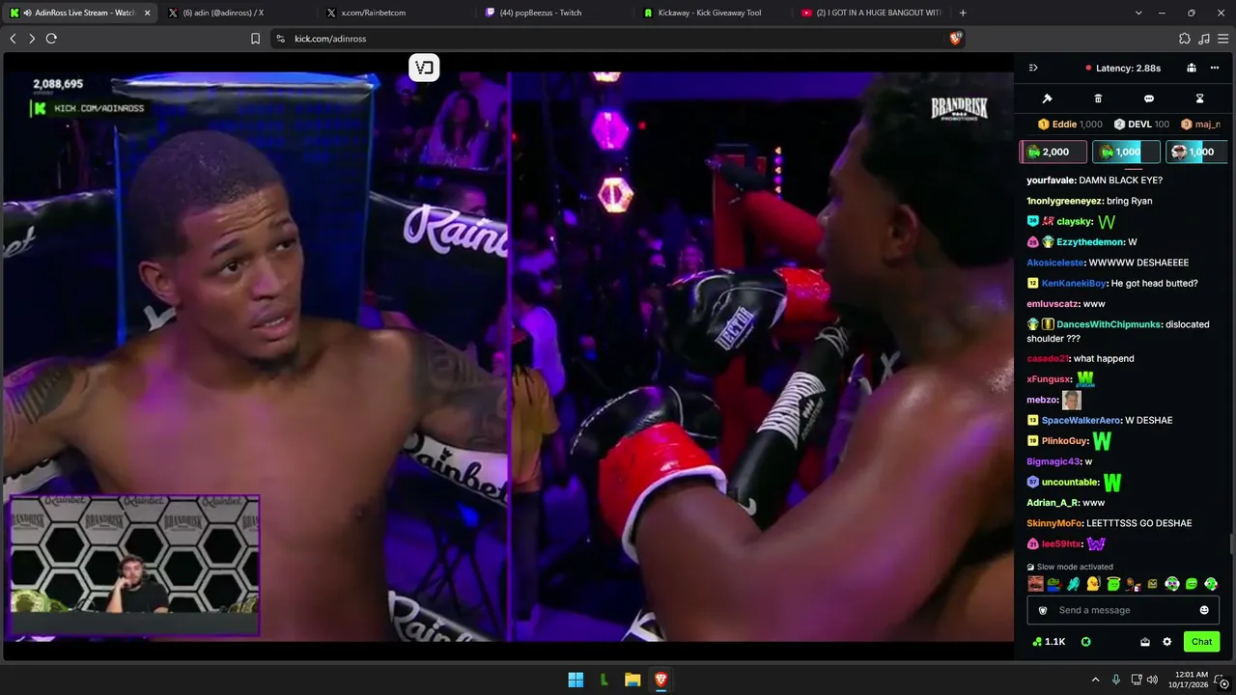The width and height of the screenshot is (1236, 695).
Task: Collapse the chat panel with the arrow icon
Action: (1033, 68)
